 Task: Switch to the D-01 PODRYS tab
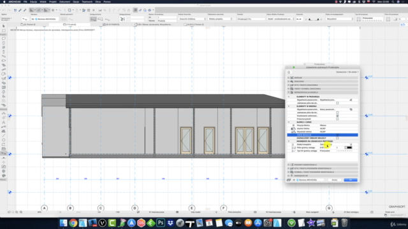(111, 24)
